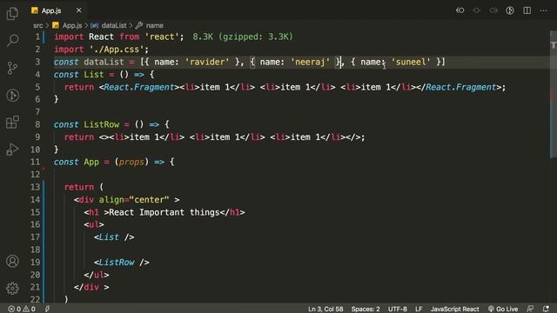Click the vertical scrollbar minimap area
557x313 pixels.
point(554,95)
